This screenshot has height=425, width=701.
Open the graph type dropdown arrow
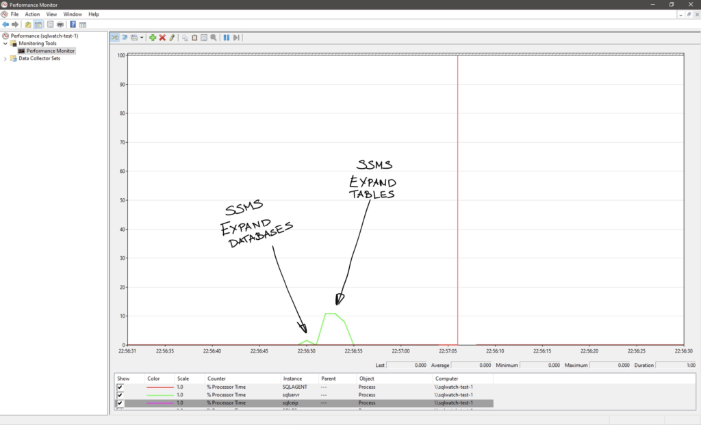[142, 38]
